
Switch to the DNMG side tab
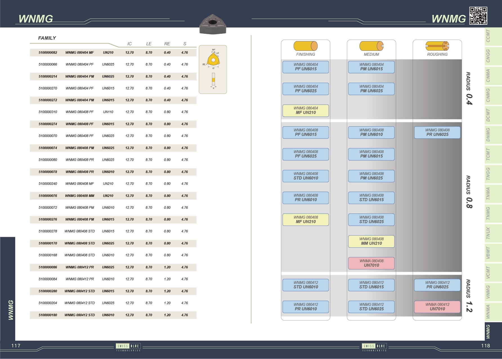click(x=488, y=134)
